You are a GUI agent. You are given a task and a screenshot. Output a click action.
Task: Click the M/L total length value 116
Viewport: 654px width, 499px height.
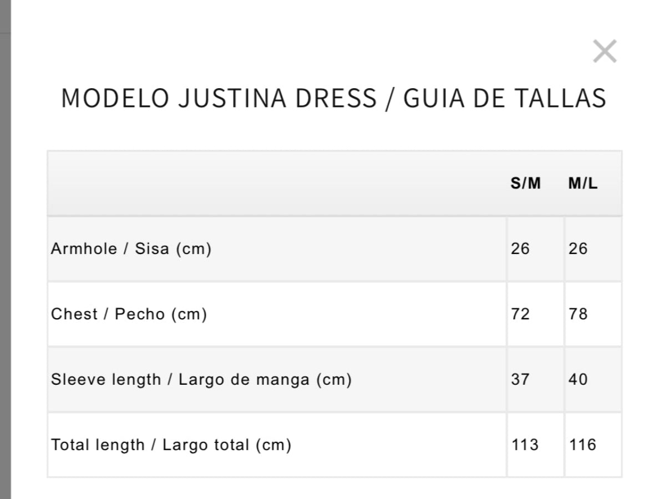(x=582, y=445)
